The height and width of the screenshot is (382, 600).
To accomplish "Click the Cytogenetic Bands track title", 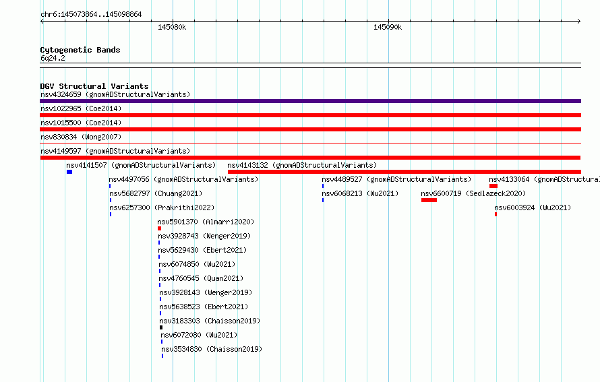I will point(80,50).
